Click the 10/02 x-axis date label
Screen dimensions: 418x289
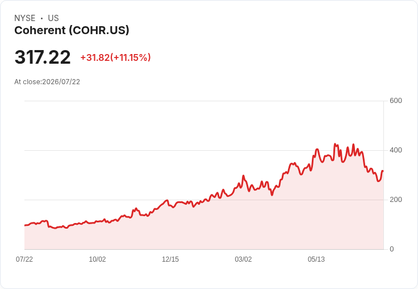click(97, 259)
